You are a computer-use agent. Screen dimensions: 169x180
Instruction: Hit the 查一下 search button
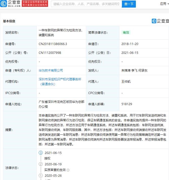point(129,4)
